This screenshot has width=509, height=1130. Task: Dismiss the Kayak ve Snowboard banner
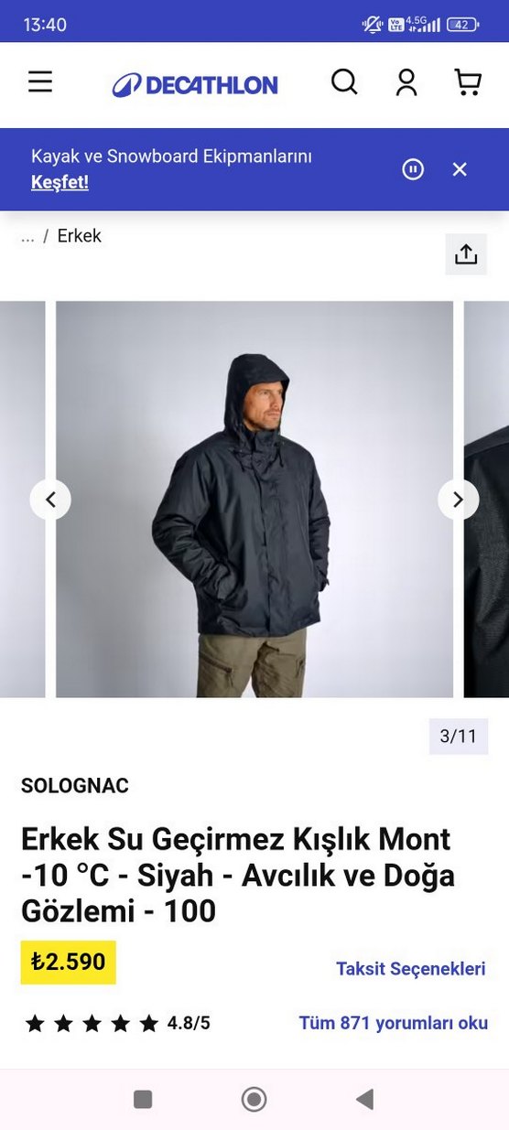point(460,169)
